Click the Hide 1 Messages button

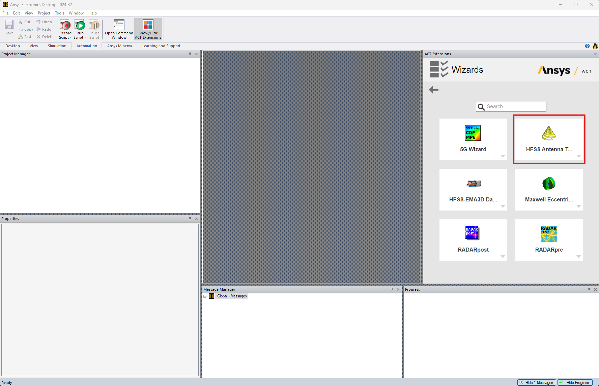537,383
